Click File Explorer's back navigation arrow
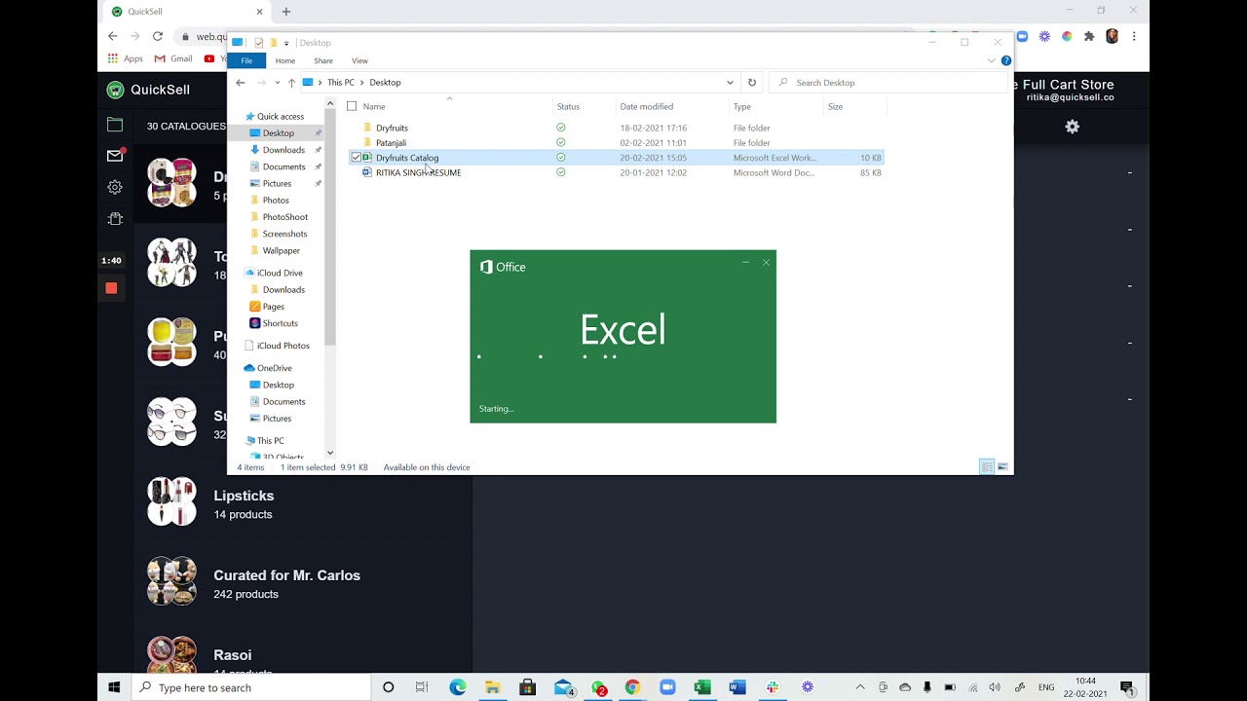Screen dimensions: 1247x701 241,83
